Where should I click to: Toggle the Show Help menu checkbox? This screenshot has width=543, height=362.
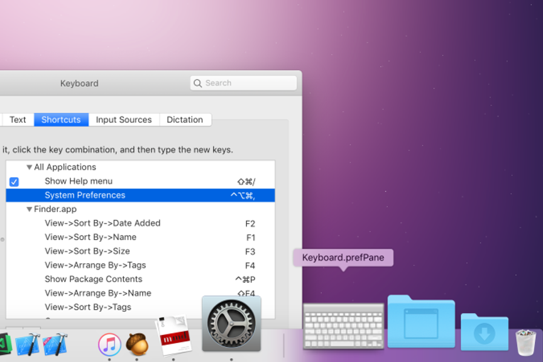point(14,182)
